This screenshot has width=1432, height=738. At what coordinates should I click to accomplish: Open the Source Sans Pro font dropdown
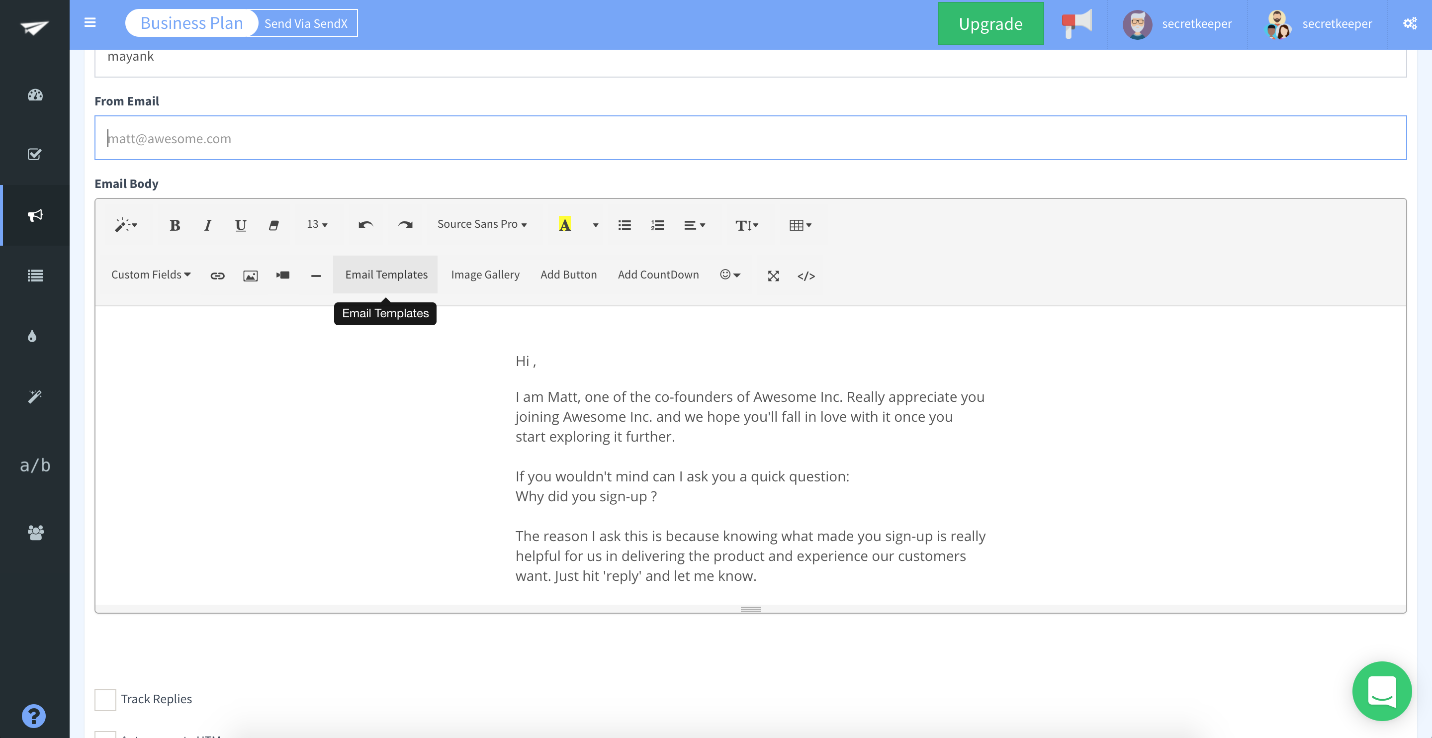[x=482, y=224]
